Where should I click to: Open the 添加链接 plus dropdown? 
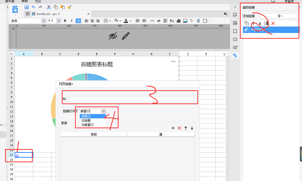(x=280, y=16)
